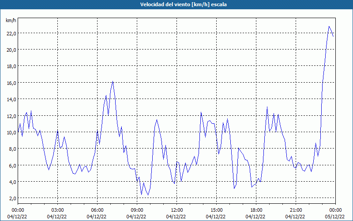Viewport: 353px width, 221px height.
Task: Click the '00:00' label dated 04/12/22
Action: pyautogui.click(x=18, y=210)
